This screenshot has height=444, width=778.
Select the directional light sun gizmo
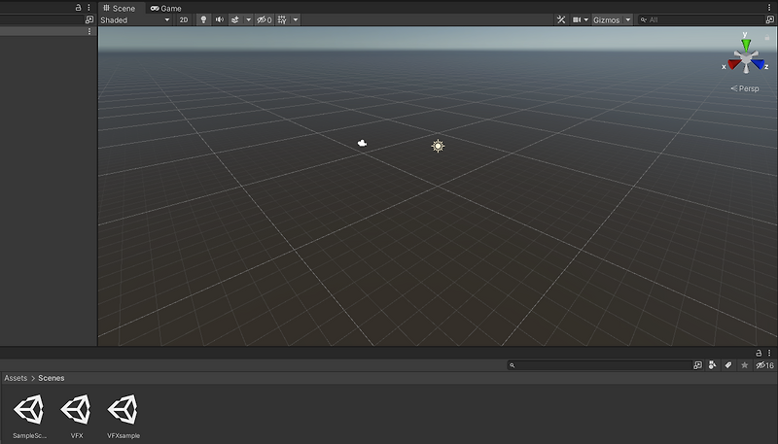pyautogui.click(x=438, y=146)
